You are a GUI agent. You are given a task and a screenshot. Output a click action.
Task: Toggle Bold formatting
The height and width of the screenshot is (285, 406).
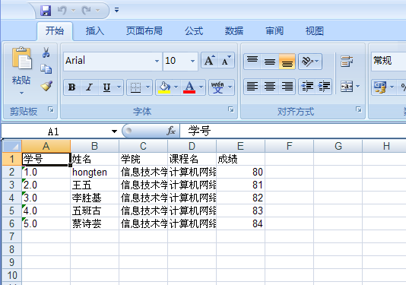pyautogui.click(x=72, y=87)
